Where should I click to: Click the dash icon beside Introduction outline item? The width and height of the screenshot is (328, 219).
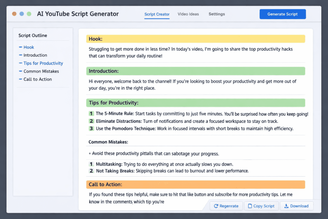(x=20, y=55)
